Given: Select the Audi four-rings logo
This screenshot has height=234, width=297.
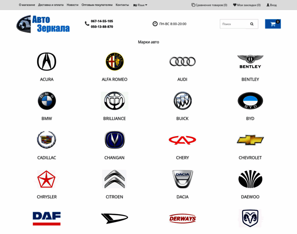Looking at the screenshot, I should click(x=182, y=62).
